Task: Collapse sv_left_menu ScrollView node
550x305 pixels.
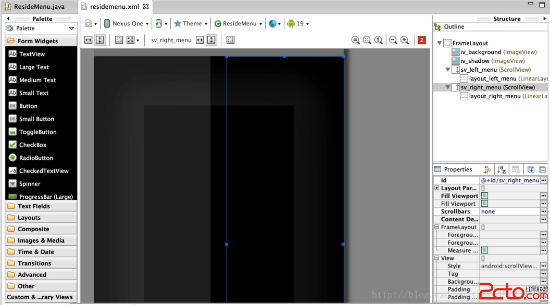Action: click(448, 70)
